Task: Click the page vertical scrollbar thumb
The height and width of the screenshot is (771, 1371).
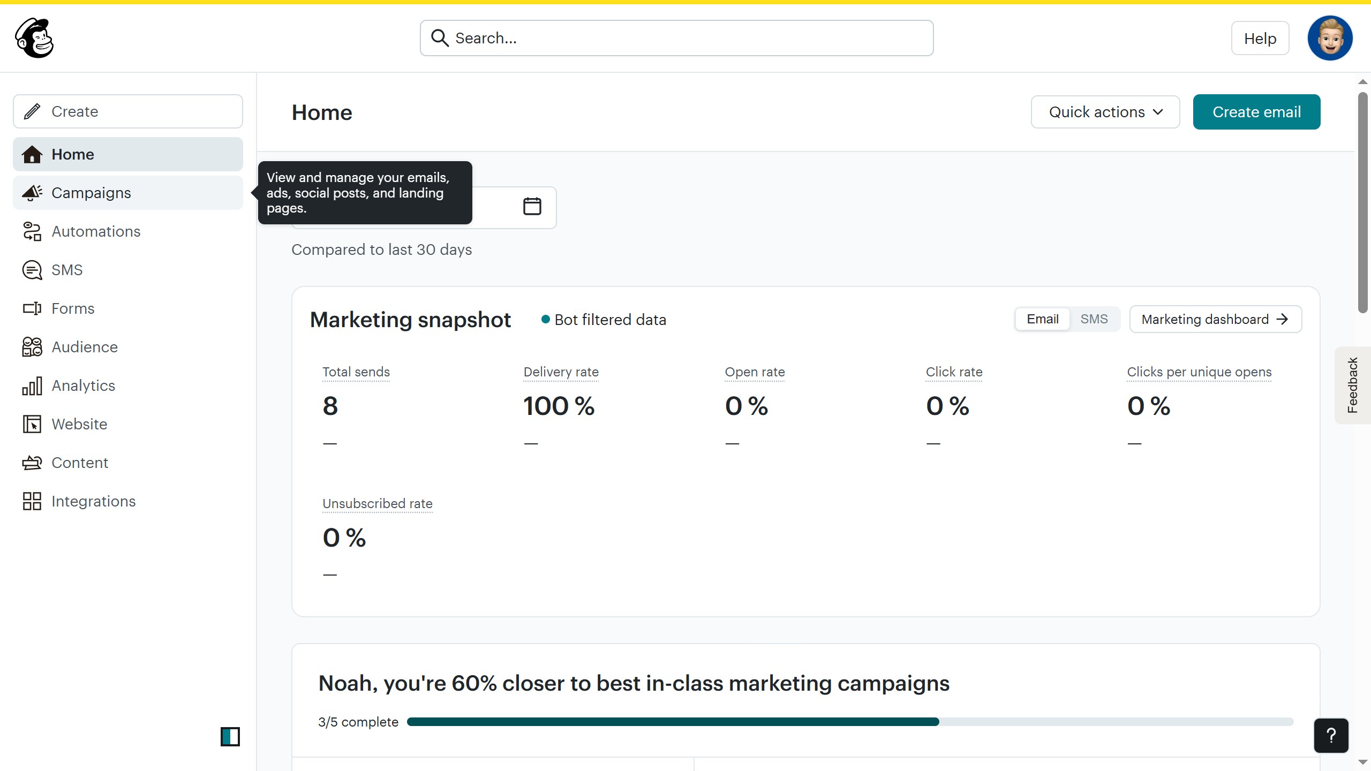Action: pyautogui.click(x=1363, y=202)
